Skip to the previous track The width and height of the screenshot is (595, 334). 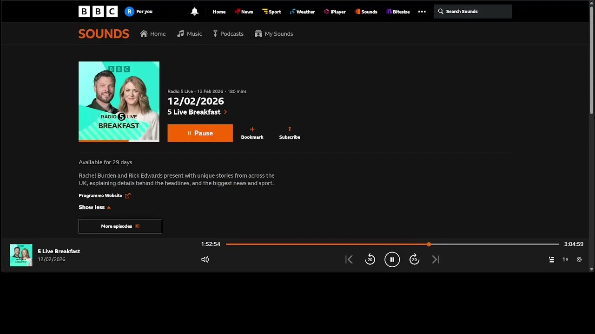(349, 260)
